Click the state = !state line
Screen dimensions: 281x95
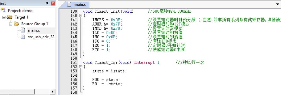(109, 71)
